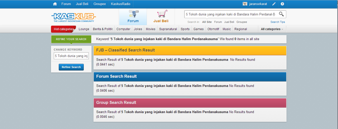Screen dimensions: 338x129
Task: Open the Search Tips link
Action: tap(278, 22)
